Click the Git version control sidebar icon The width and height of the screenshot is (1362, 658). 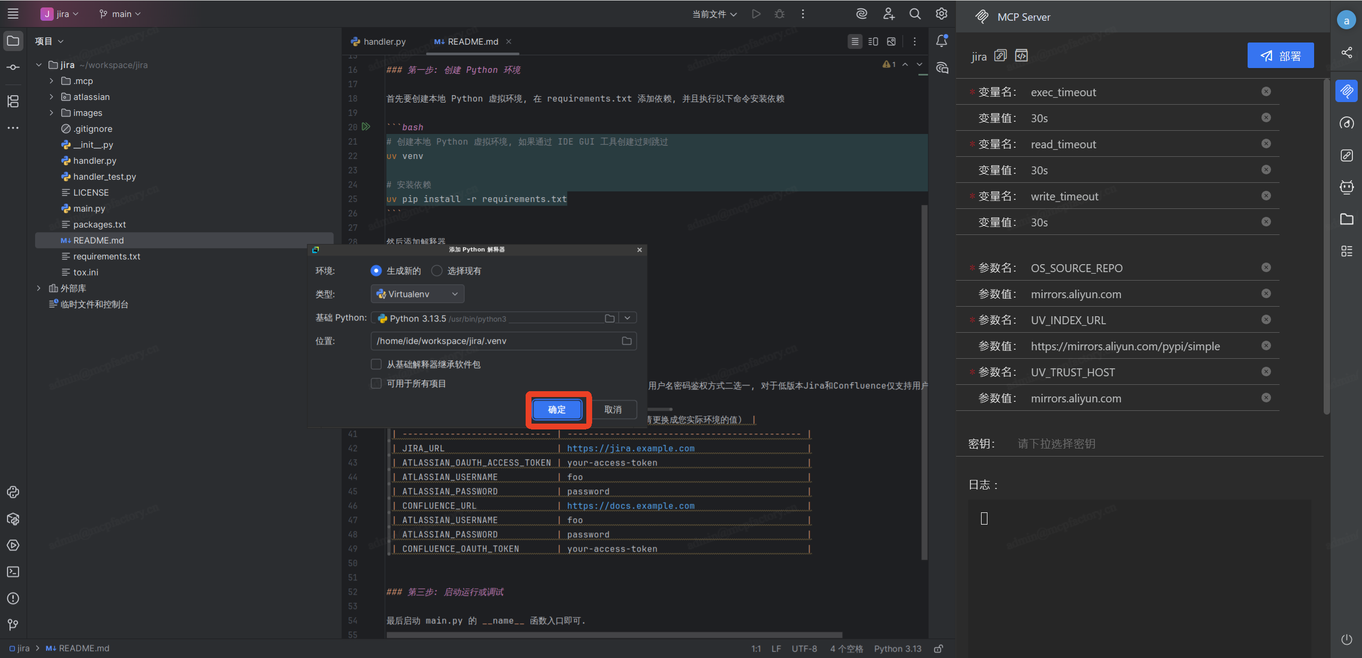[x=13, y=625]
